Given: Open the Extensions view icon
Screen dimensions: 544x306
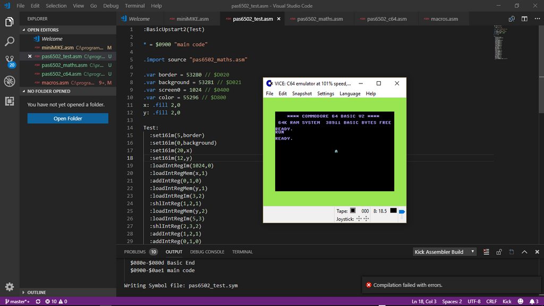Looking at the screenshot, I should tap(10, 101).
